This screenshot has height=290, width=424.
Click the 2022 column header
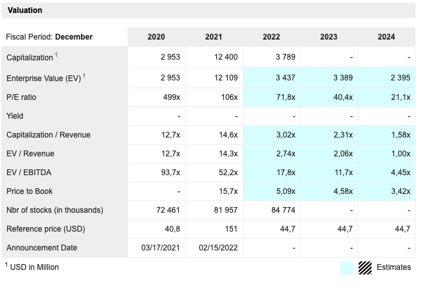click(271, 37)
